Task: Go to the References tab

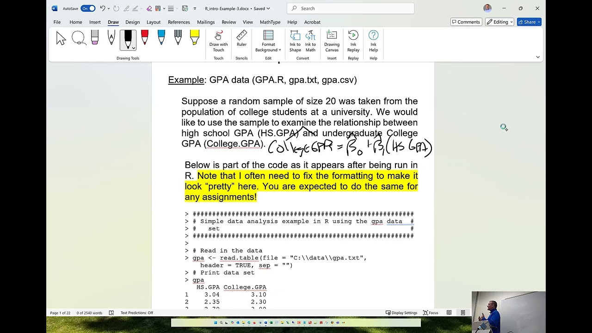Action: [x=179, y=22]
